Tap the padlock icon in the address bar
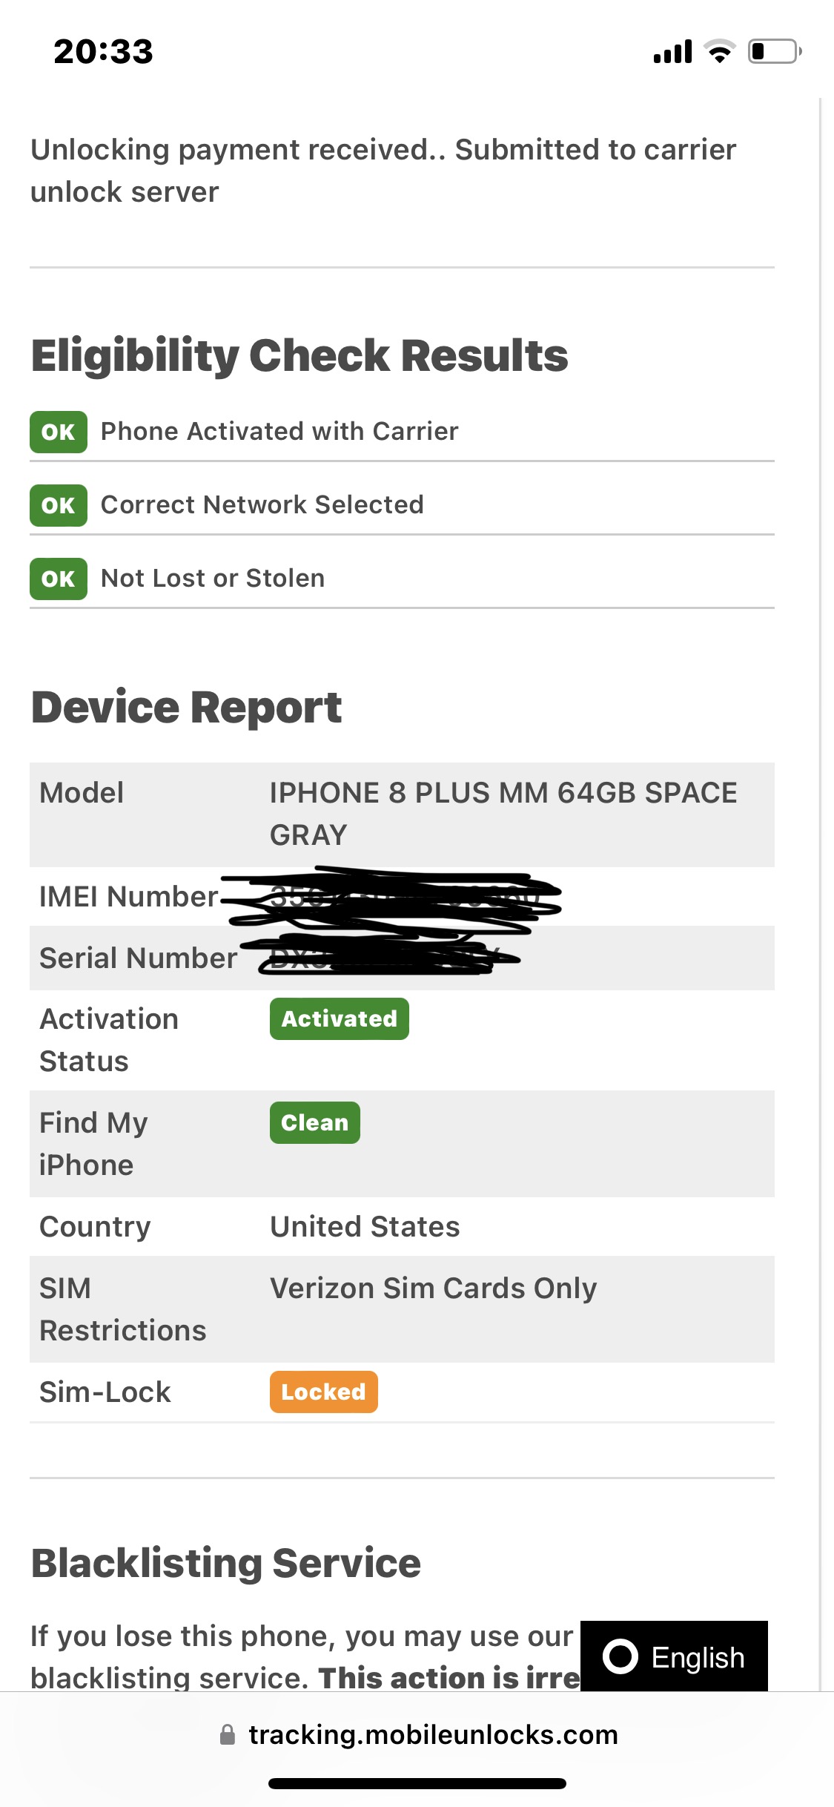Viewport: 834px width, 1807px height. pyautogui.click(x=227, y=1735)
